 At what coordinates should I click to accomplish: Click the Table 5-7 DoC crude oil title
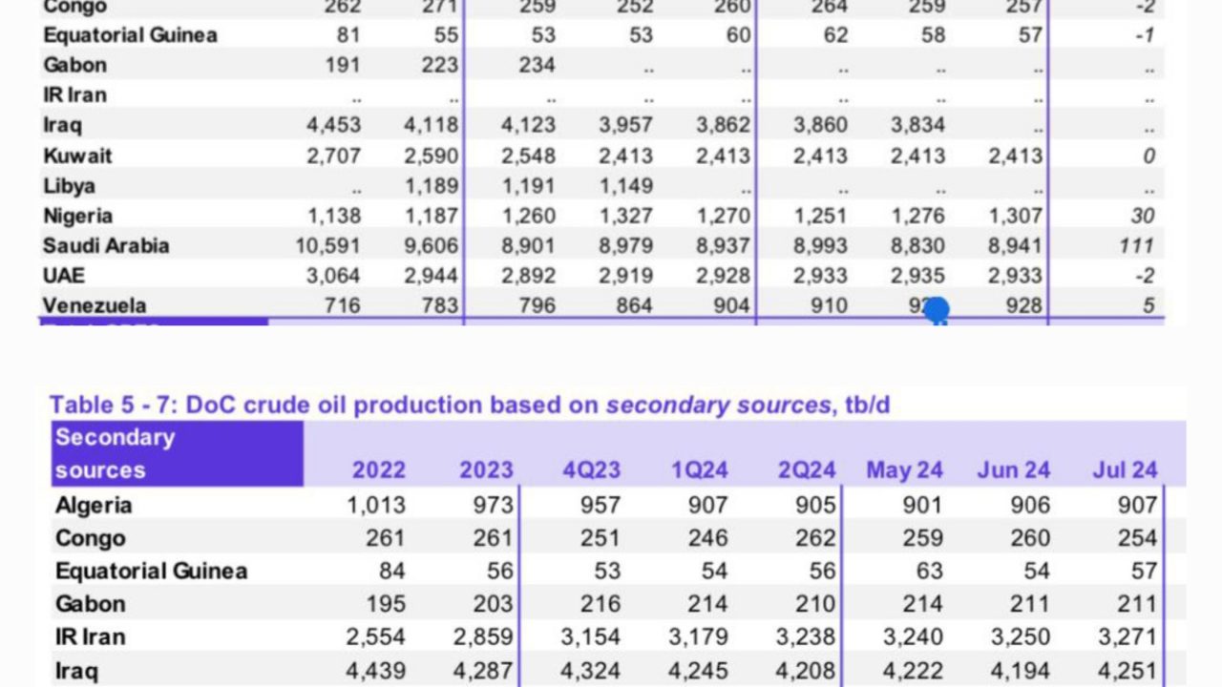(470, 405)
